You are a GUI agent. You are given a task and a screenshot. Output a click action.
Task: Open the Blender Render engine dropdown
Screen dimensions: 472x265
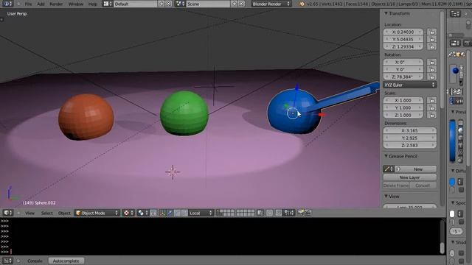point(271,4)
